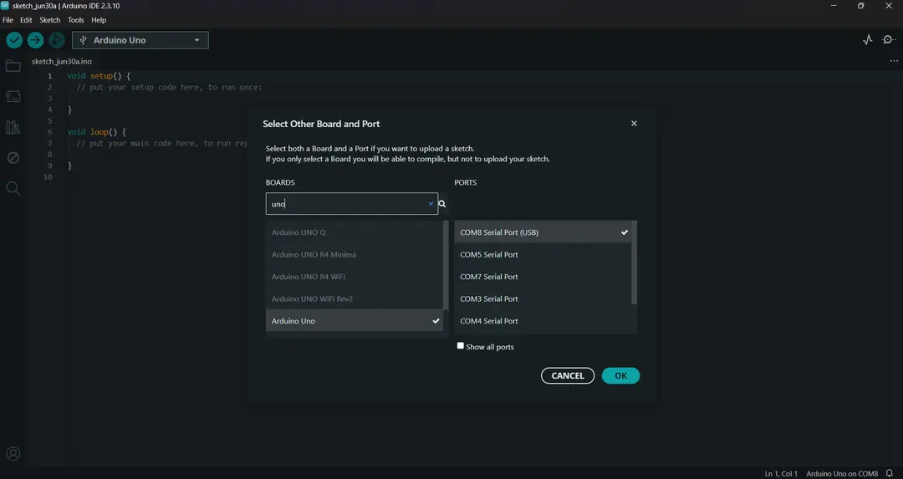Select COM7 Serial Port
Screen dimensions: 903x479
pos(543,277)
